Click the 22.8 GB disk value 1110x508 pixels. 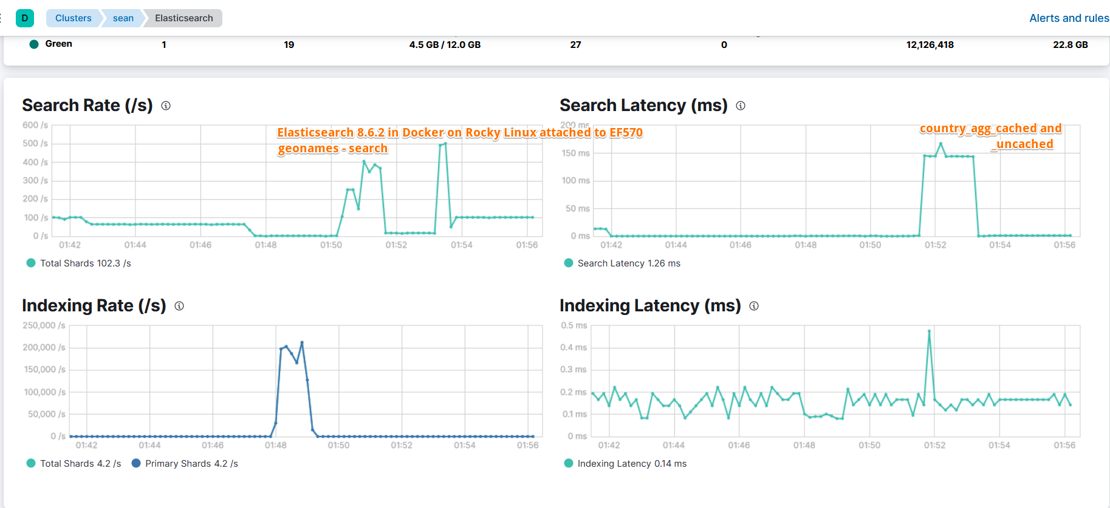(x=1071, y=45)
